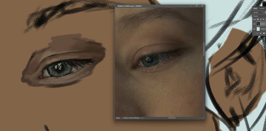This screenshot has height=131, width=266.
Task: Switch to the Layers panel tab
Action: pos(255,8)
